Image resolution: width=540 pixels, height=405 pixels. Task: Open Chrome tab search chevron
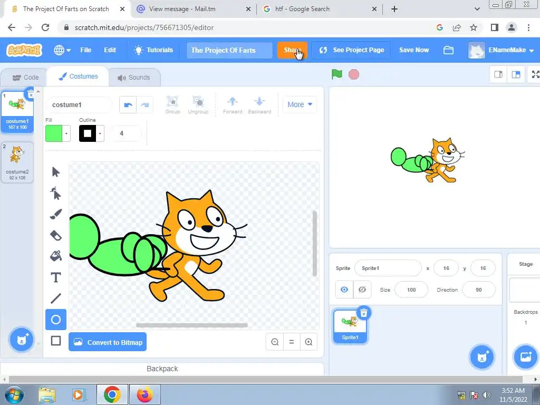477,9
